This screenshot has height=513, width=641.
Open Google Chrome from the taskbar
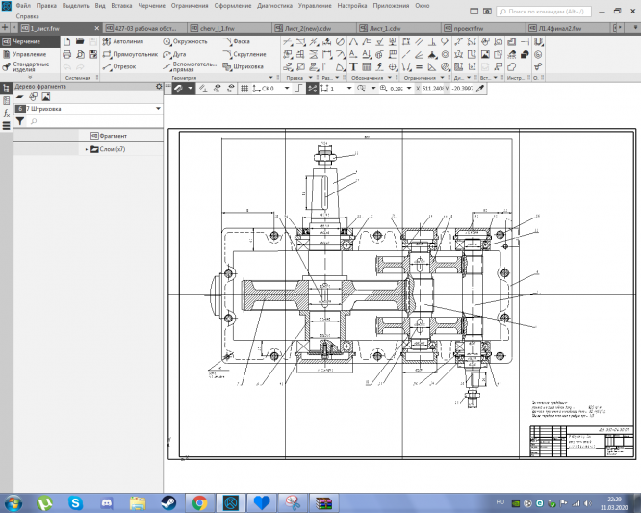199,502
